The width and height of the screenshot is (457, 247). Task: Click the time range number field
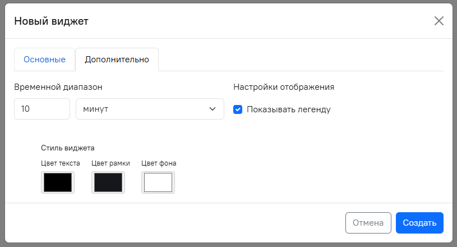click(x=41, y=109)
